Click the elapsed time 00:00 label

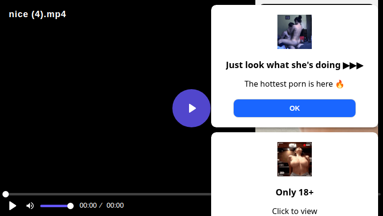[x=88, y=205]
